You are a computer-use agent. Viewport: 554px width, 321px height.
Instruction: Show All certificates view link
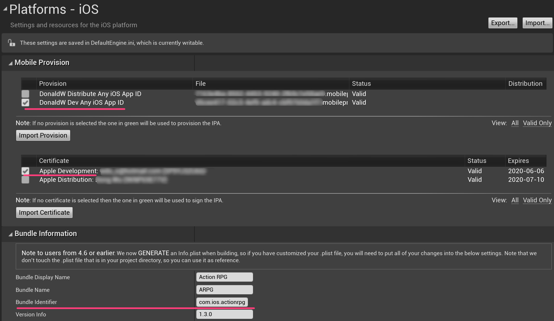point(515,200)
